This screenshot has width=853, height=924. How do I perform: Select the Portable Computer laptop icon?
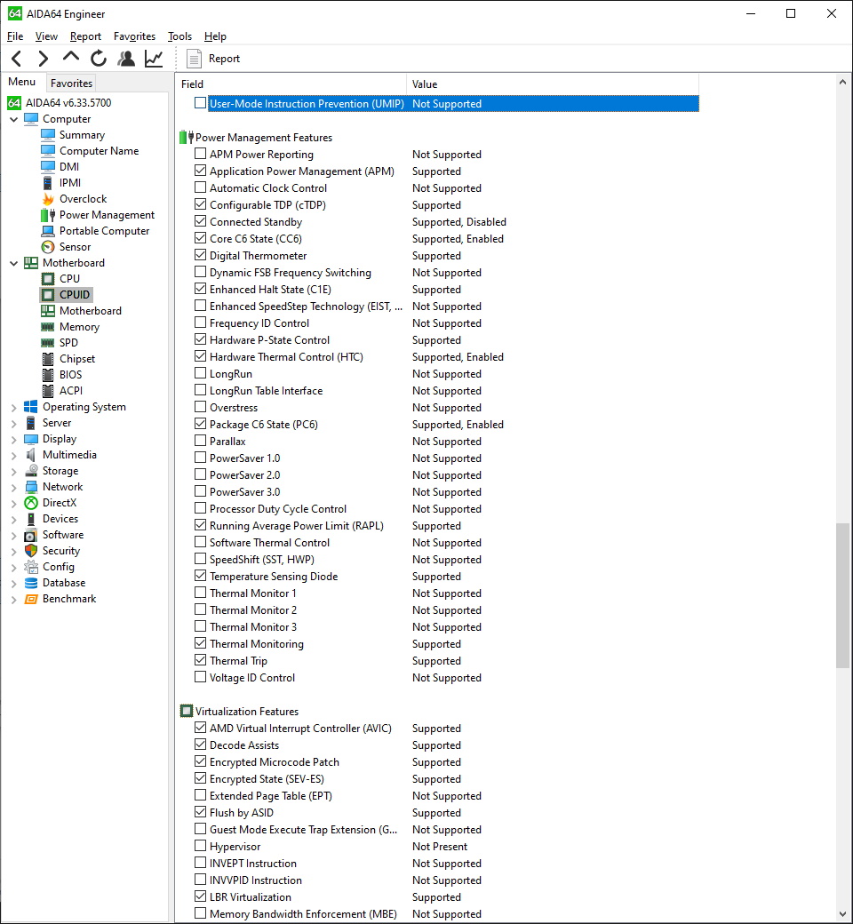point(48,231)
